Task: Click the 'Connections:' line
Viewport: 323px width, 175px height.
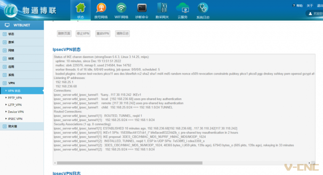Action: pos(63,90)
